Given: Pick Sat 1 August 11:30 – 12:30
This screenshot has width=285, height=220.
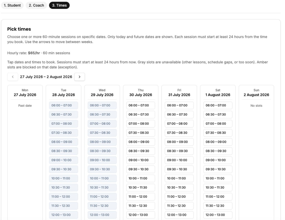Looking at the screenshot, I should (218, 206).
